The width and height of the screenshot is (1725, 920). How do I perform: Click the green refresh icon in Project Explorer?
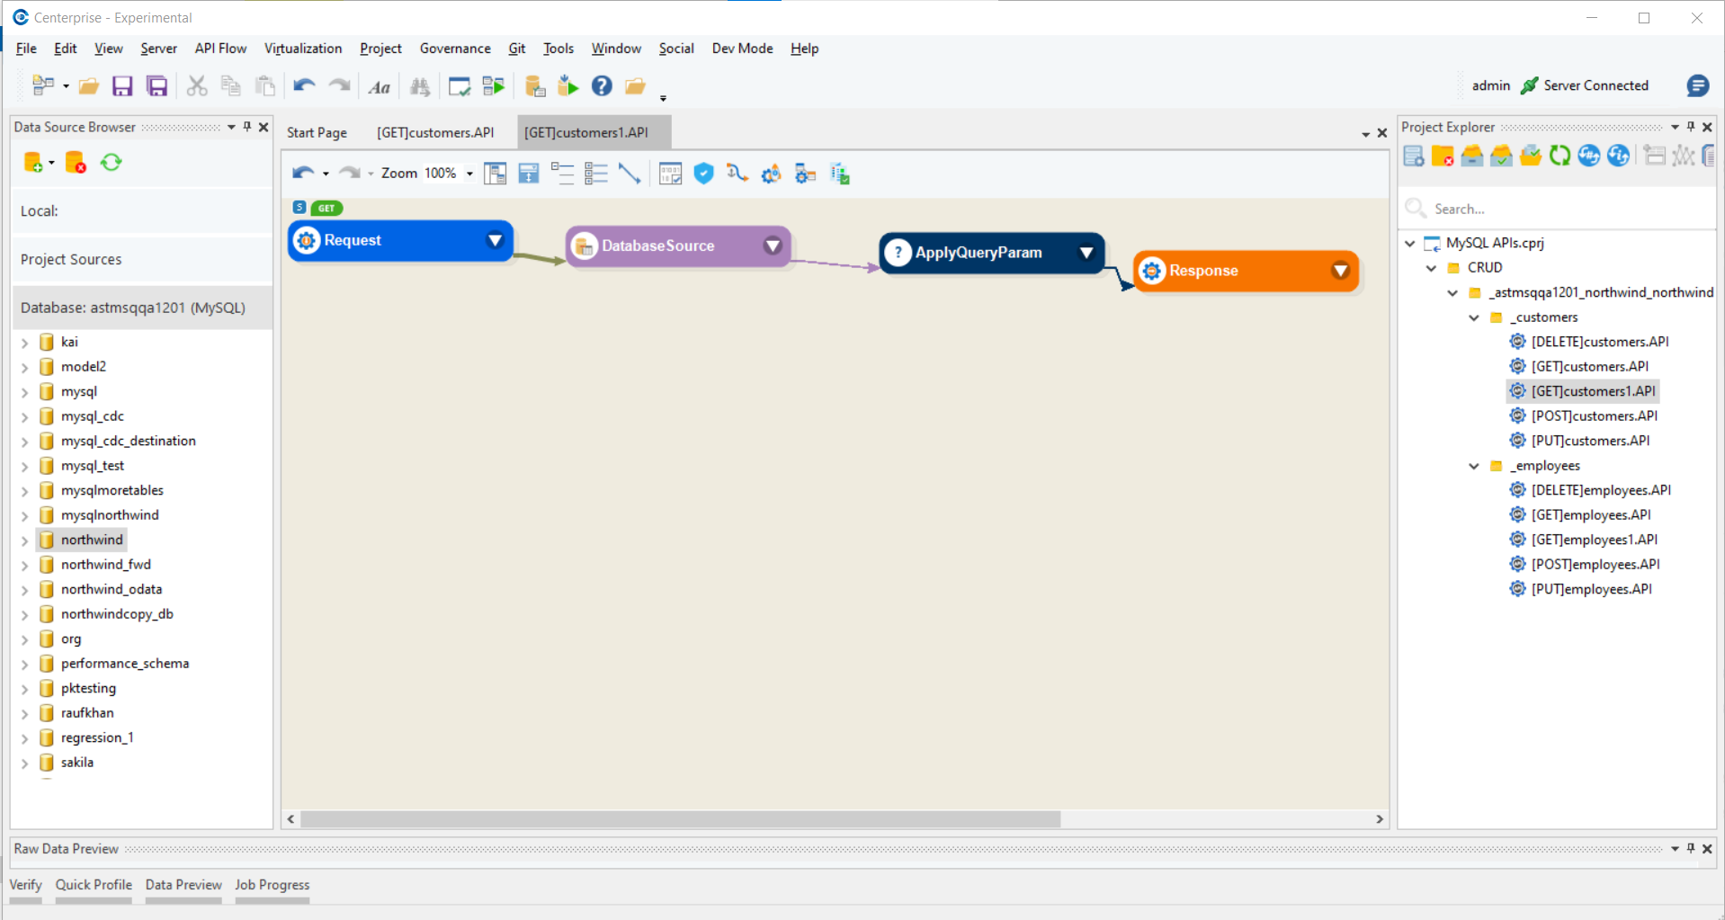pos(1559,156)
